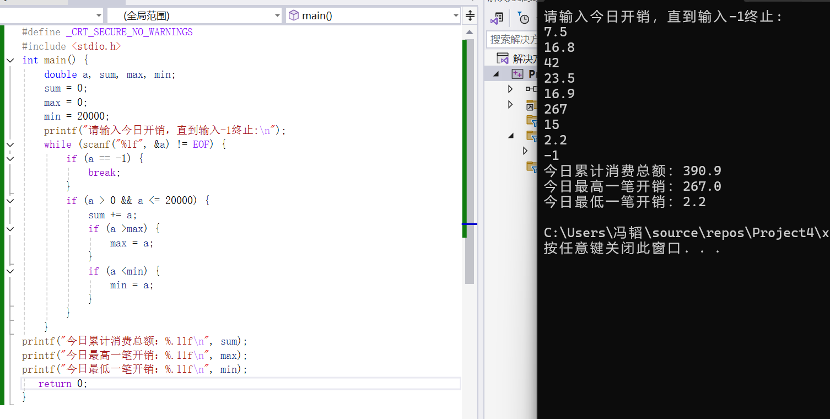Collapse the if (a > 0 && a <= 20000) block
Screen dimensions: 830x419
[10, 201]
